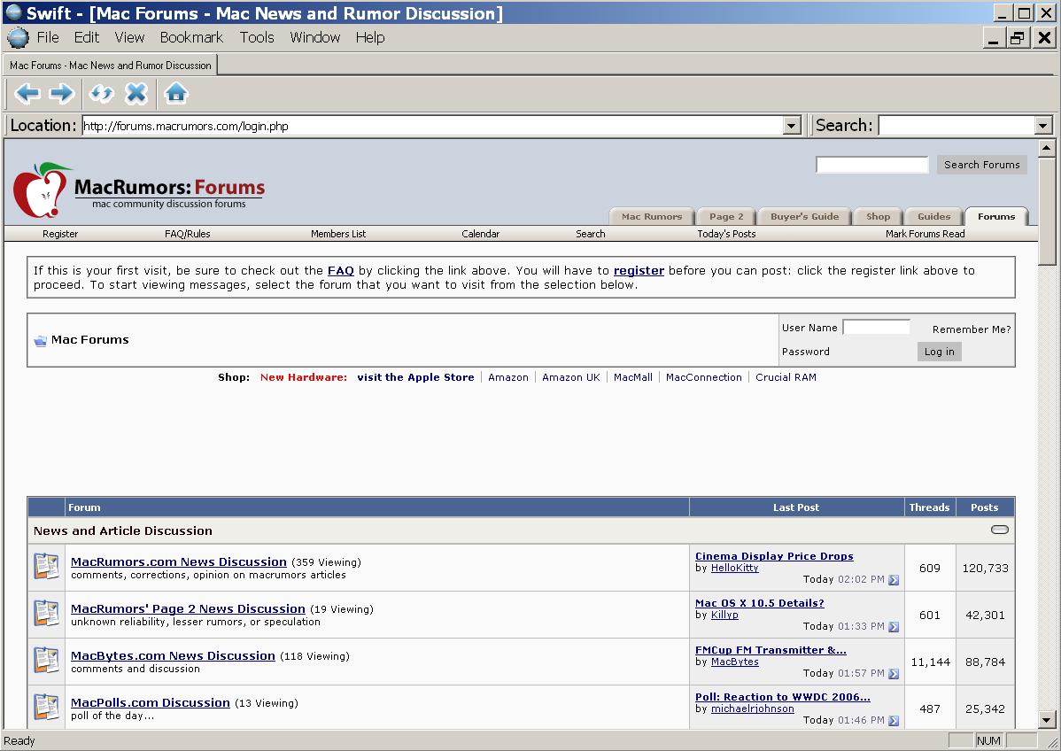Open the Home page icon
The image size is (1061, 751).
pyautogui.click(x=176, y=93)
